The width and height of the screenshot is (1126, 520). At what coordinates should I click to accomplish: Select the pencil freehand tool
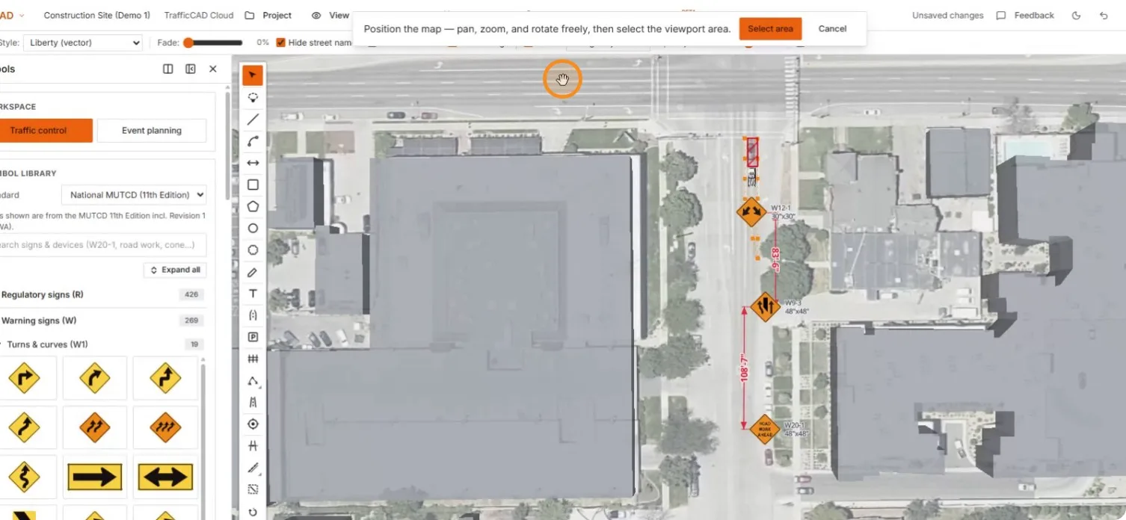pyautogui.click(x=253, y=272)
